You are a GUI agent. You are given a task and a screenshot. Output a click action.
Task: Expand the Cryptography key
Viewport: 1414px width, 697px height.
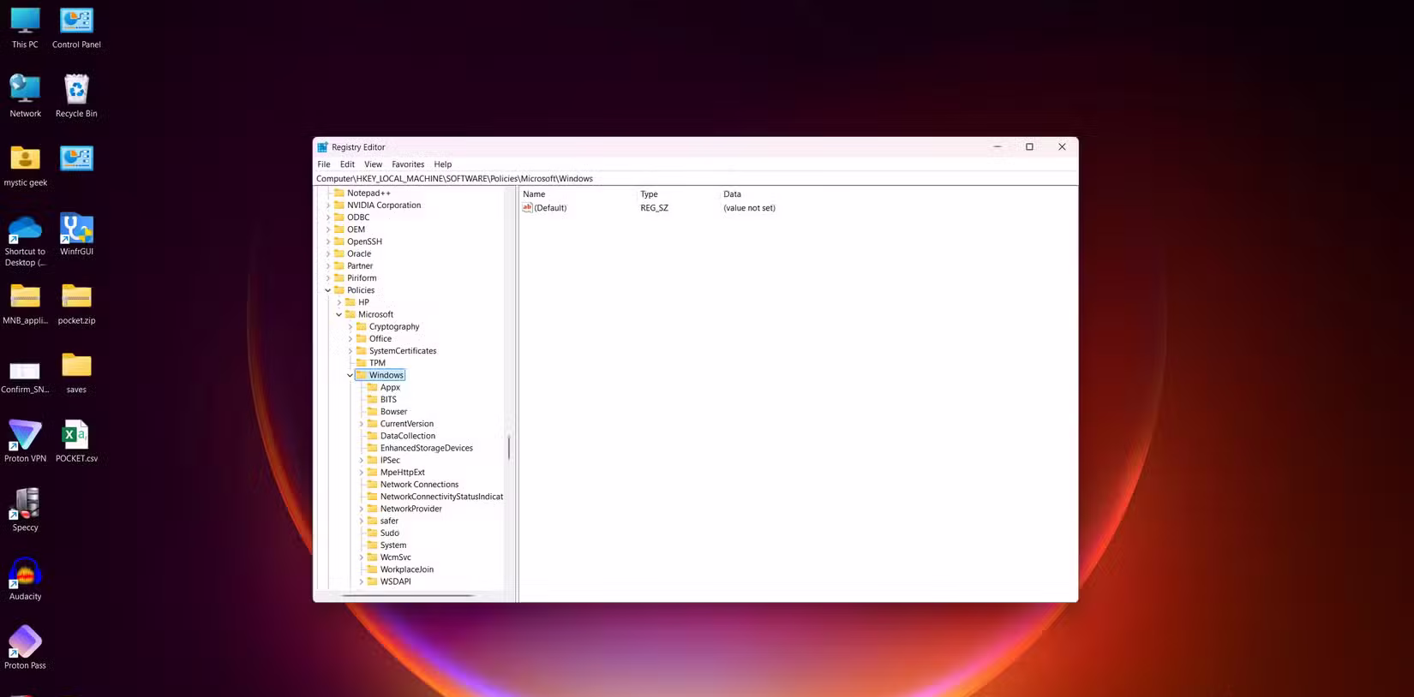click(x=351, y=326)
